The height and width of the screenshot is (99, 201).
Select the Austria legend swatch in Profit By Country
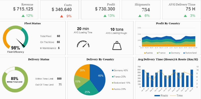[x=145, y=53]
